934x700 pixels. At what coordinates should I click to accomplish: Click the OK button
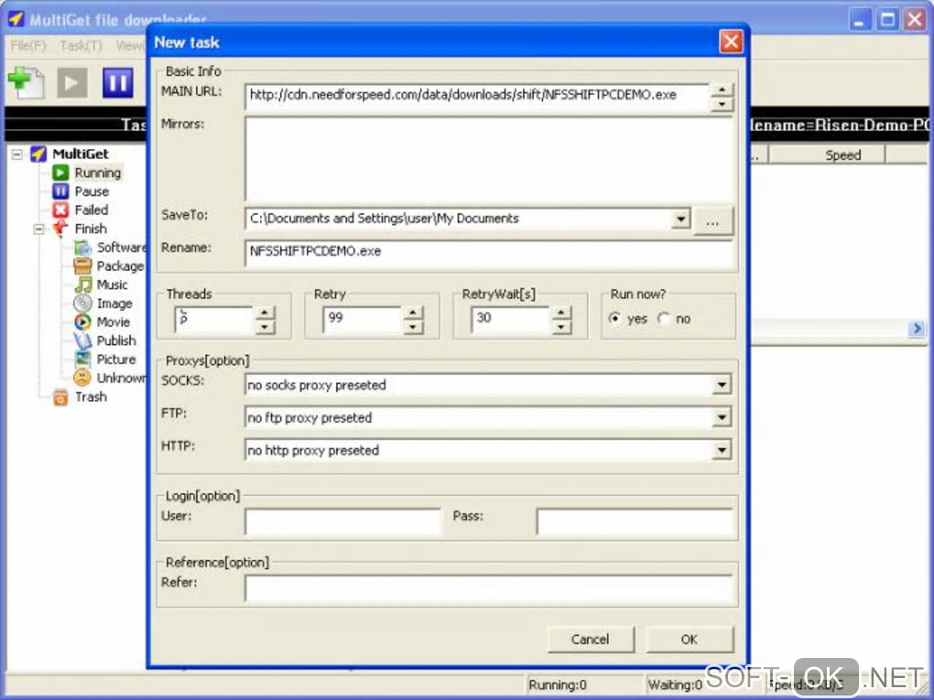pos(690,640)
